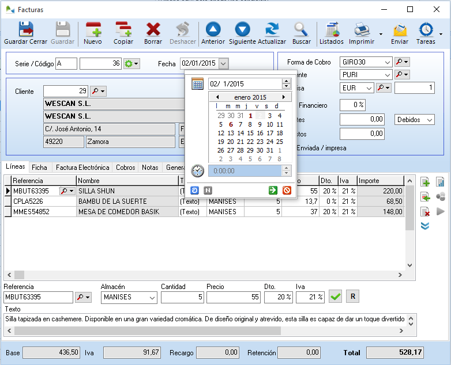
Task: Go to next month in calendar
Action: (283, 97)
